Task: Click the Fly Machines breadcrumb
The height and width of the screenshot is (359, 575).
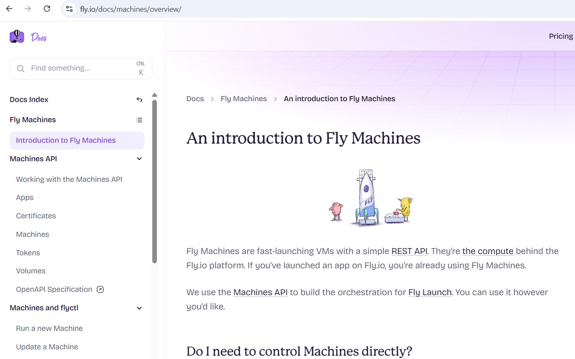Action: click(x=244, y=99)
